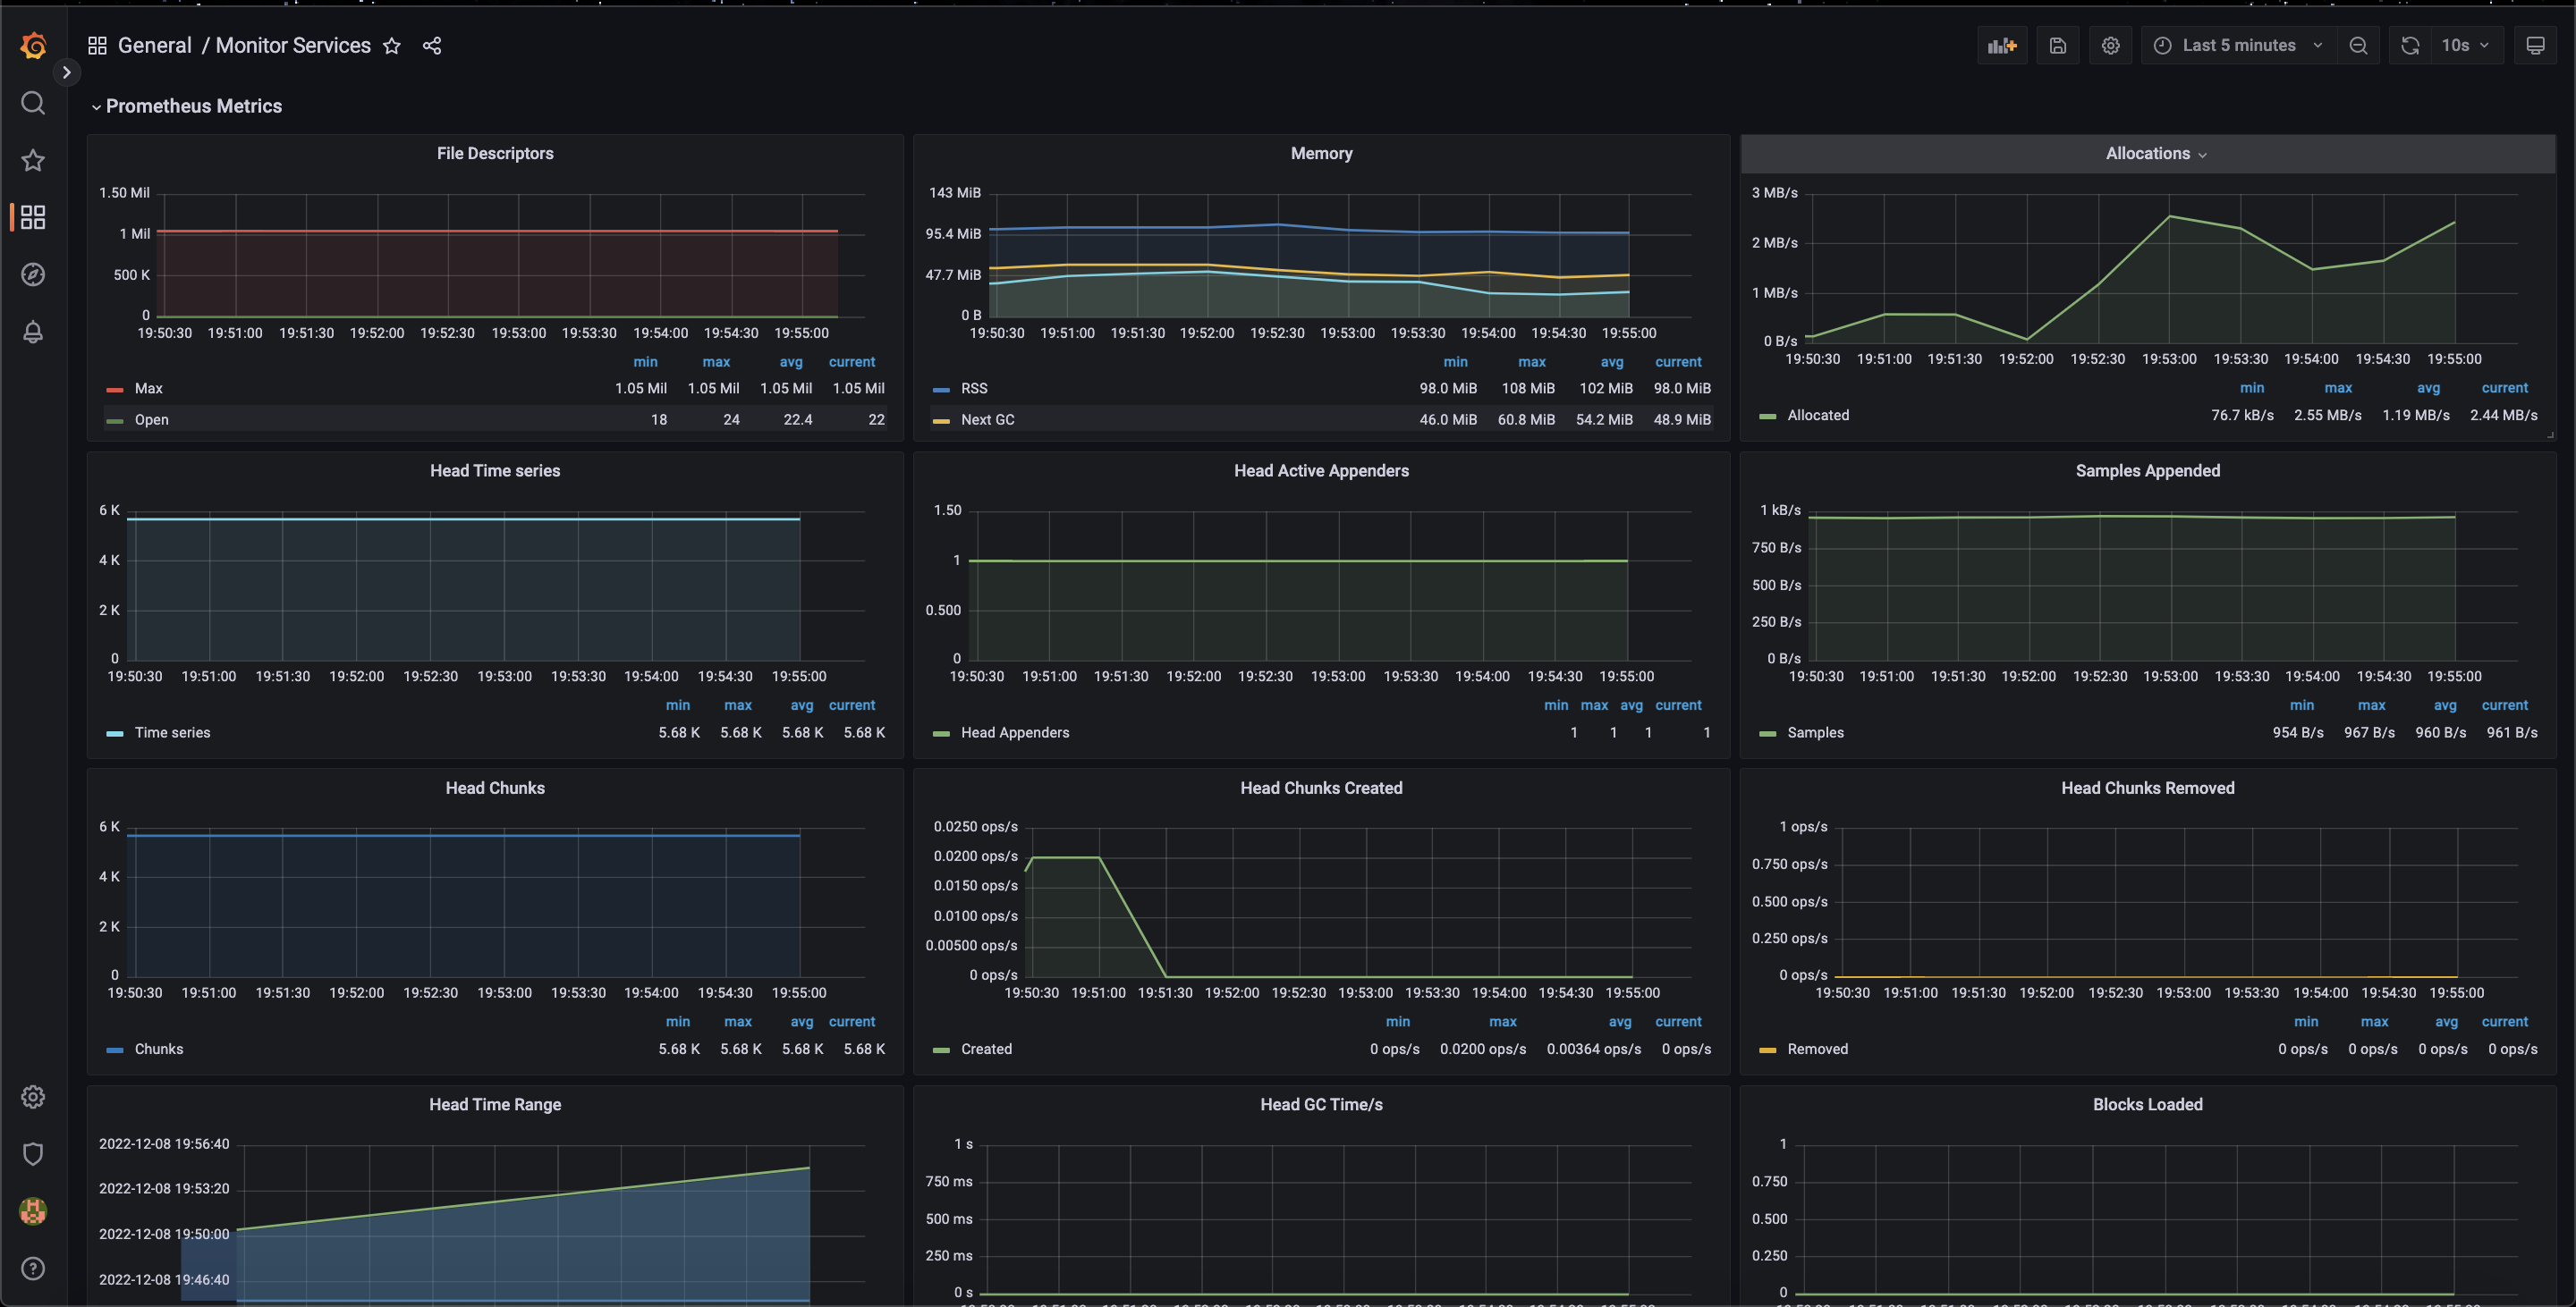
Task: Click the refresh dashboard button
Action: (x=2410, y=46)
